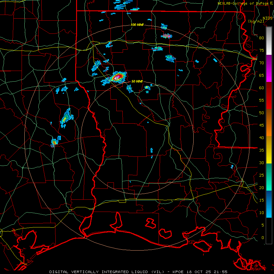
Task: Click the 100 NMI range ring label
Action: [137, 25]
